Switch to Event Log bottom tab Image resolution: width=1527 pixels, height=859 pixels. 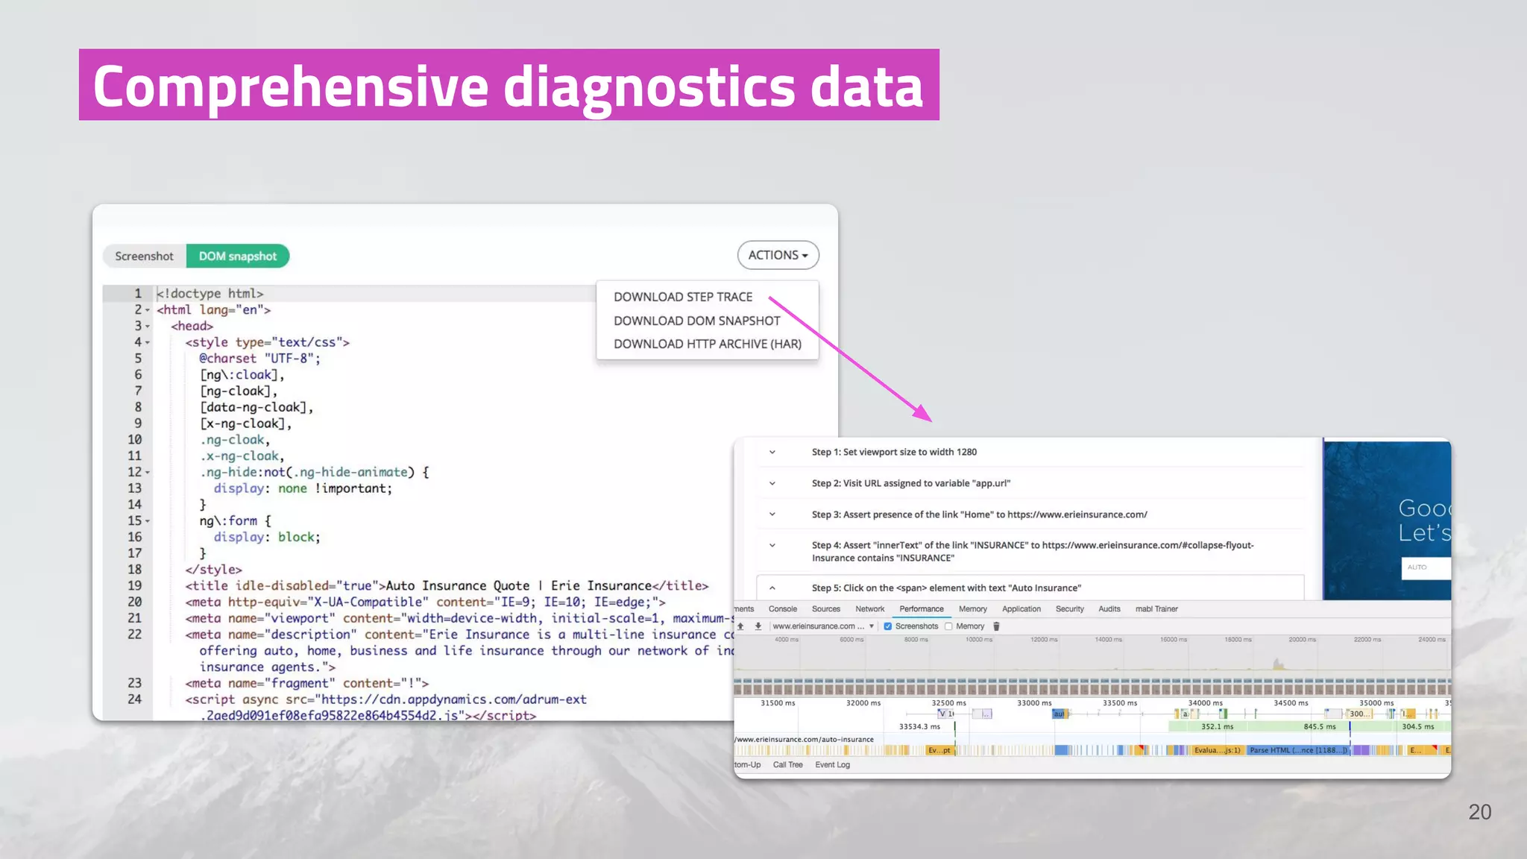(832, 765)
